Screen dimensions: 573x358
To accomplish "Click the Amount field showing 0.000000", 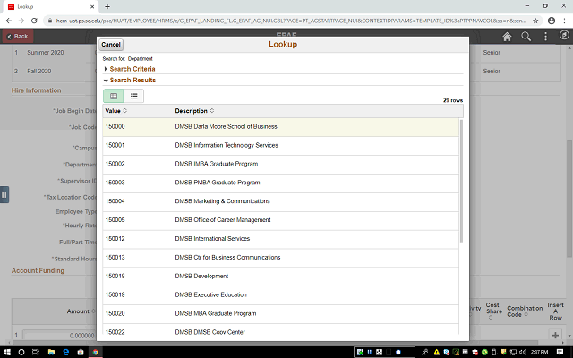I will (x=60, y=336).
